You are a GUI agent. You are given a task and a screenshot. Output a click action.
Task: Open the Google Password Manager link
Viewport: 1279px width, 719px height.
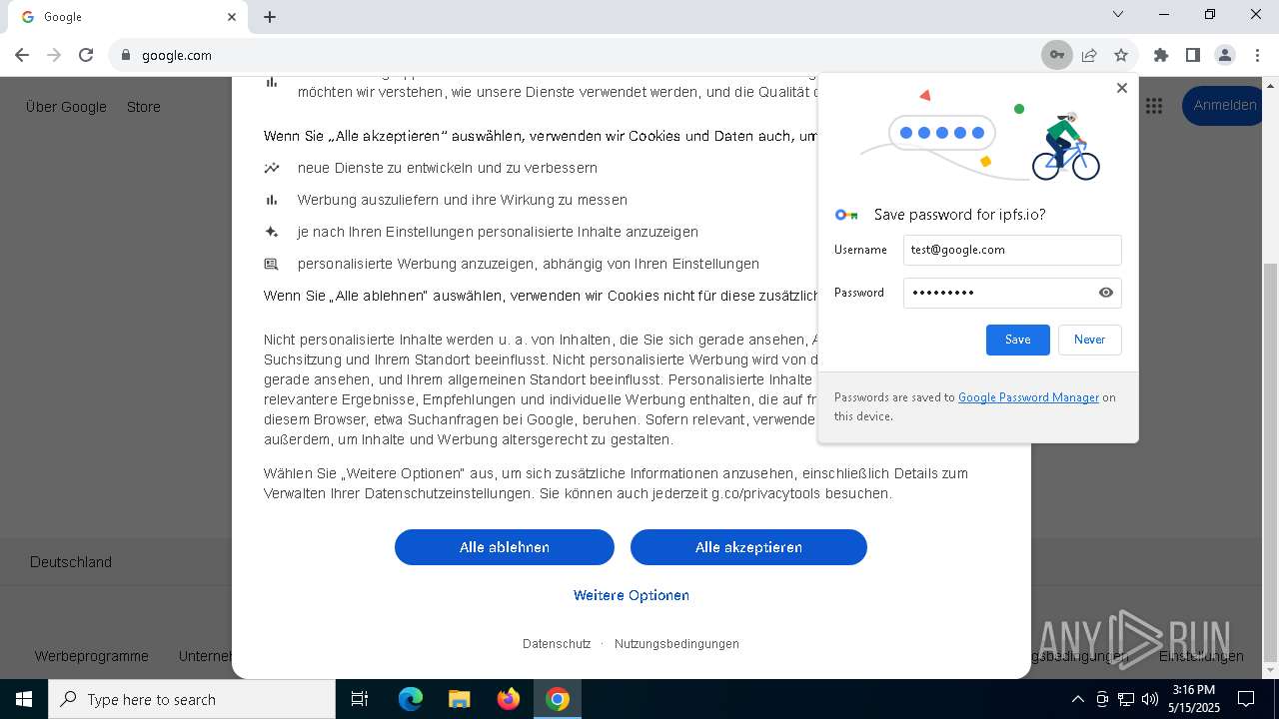tap(1028, 397)
